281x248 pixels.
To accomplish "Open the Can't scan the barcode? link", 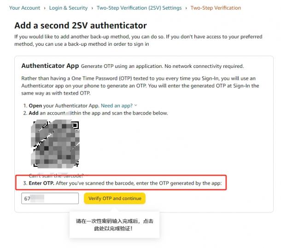I will click(x=56, y=175).
